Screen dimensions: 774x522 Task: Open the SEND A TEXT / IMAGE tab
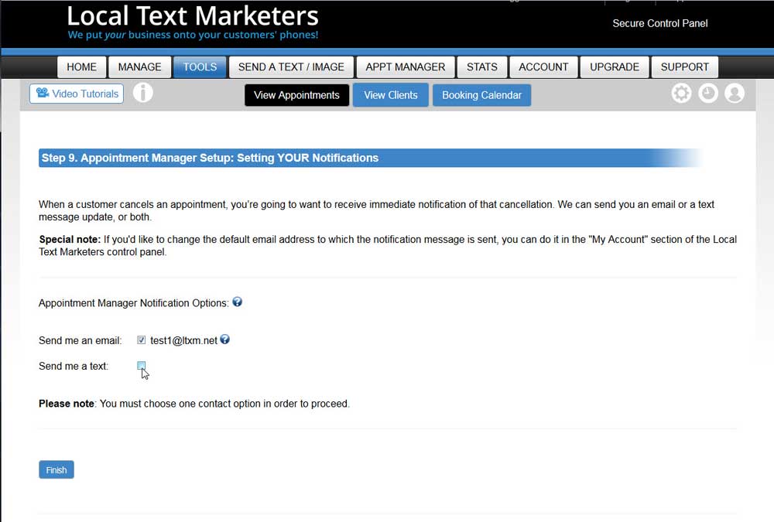point(290,67)
